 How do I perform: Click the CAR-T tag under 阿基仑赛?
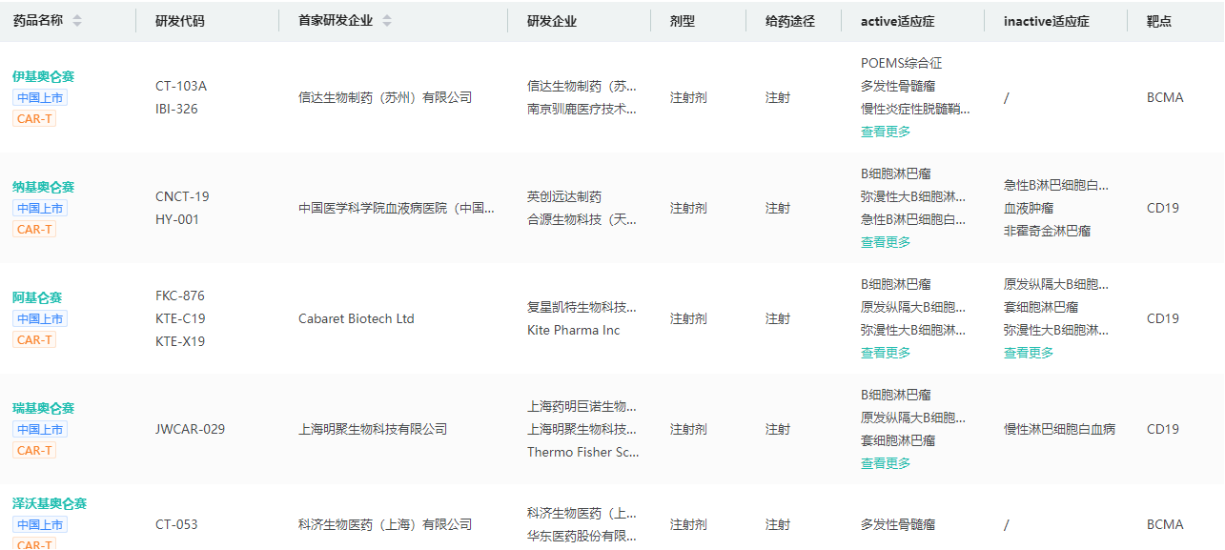[34, 339]
